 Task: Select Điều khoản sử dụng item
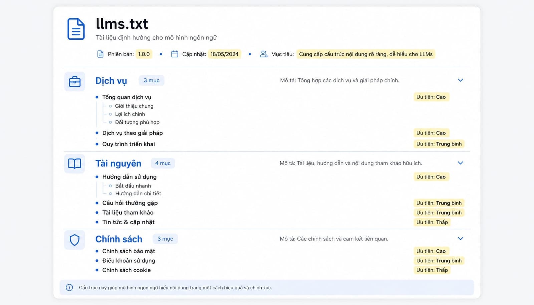click(x=128, y=261)
